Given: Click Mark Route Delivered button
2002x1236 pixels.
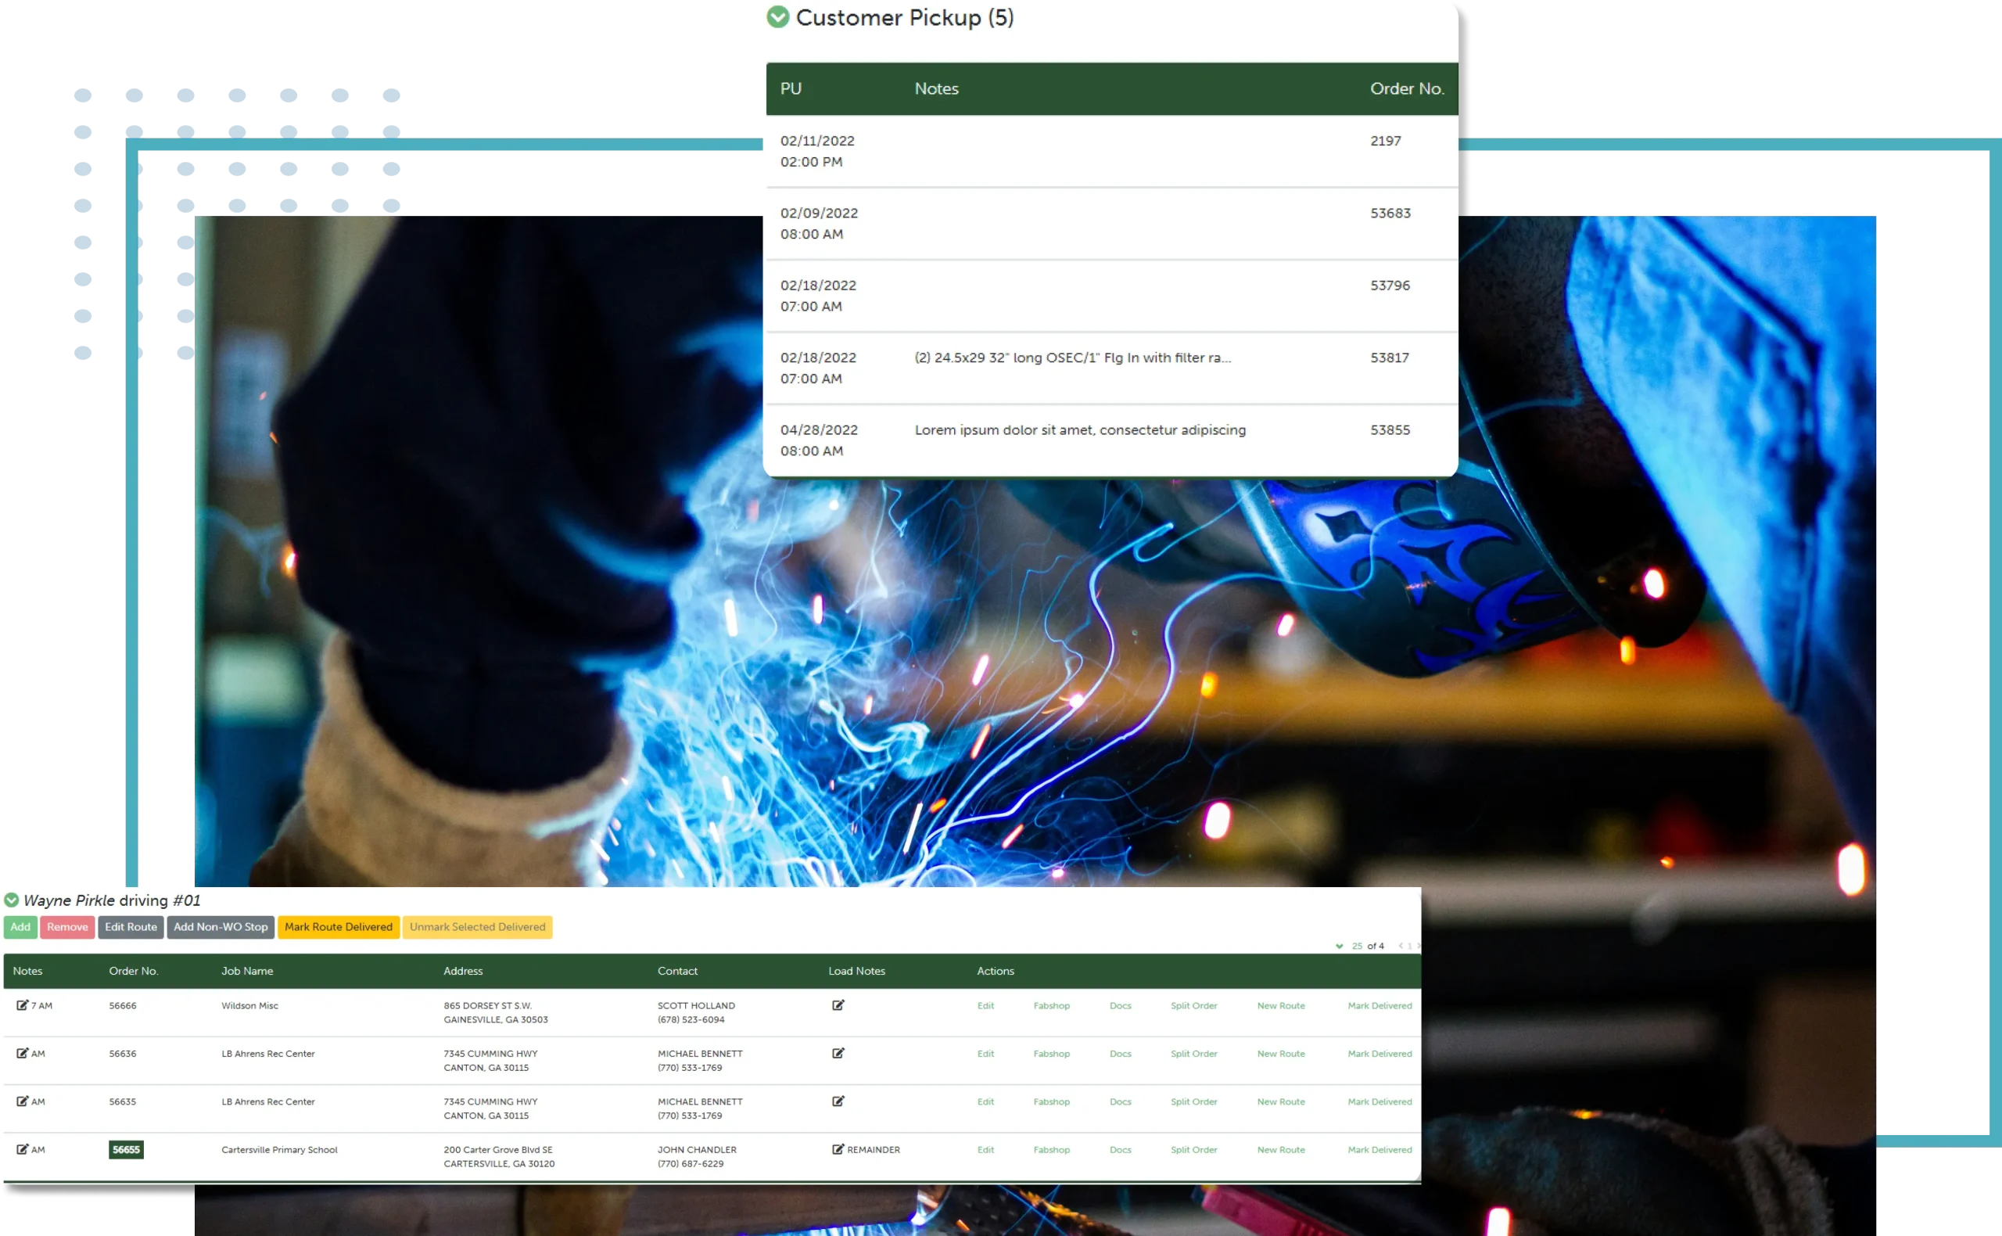Looking at the screenshot, I should point(339,927).
